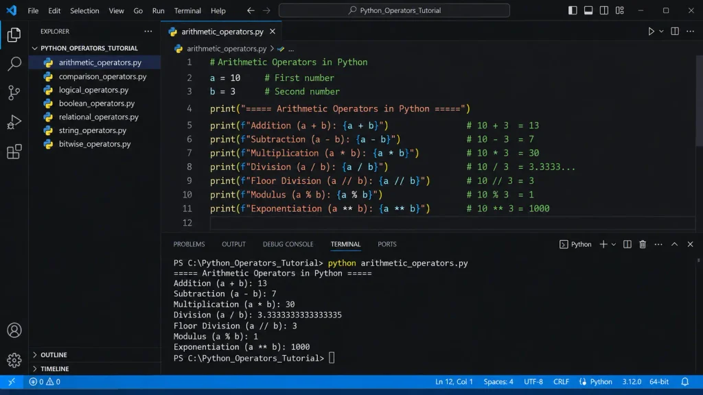The image size is (703, 395).
Task: Open the Extensions view icon
Action: click(x=14, y=152)
